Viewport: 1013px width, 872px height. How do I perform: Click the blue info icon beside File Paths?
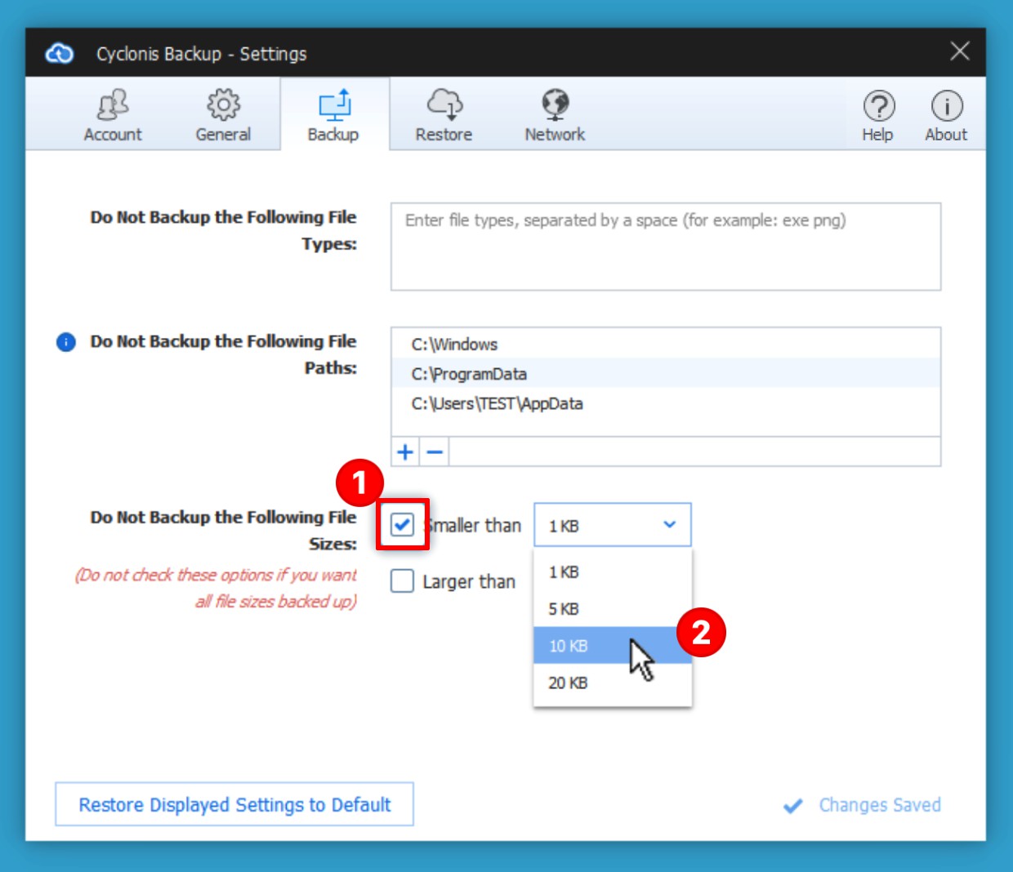click(66, 342)
